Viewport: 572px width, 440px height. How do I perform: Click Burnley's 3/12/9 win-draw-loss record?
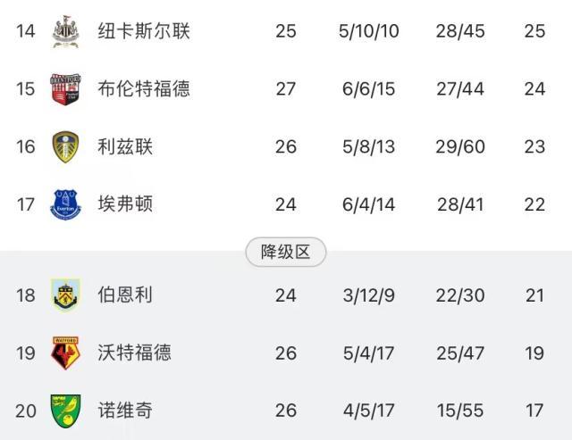point(369,295)
